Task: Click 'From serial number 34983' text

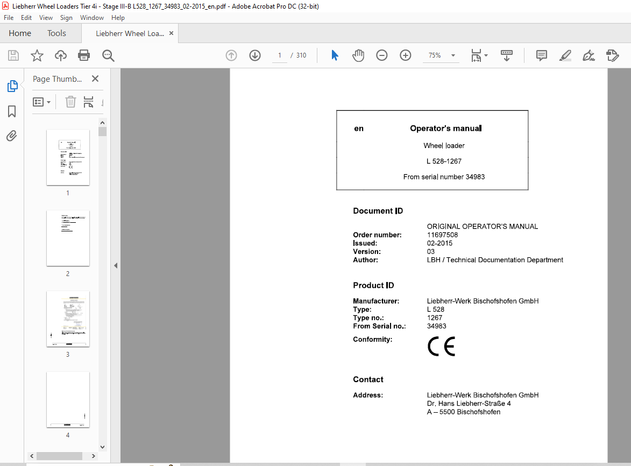Action: click(444, 177)
